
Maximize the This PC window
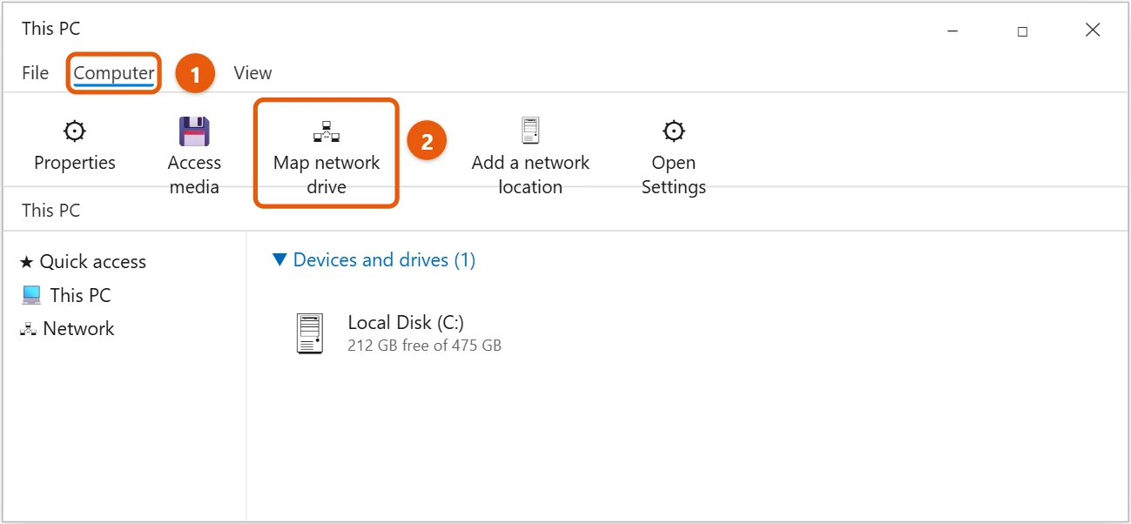[1022, 30]
